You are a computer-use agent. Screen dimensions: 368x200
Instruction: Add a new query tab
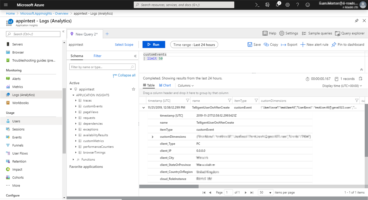pos(107,34)
